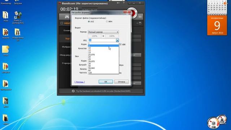
Task: Switch to the Обзор результатов tab
Action: point(65,55)
